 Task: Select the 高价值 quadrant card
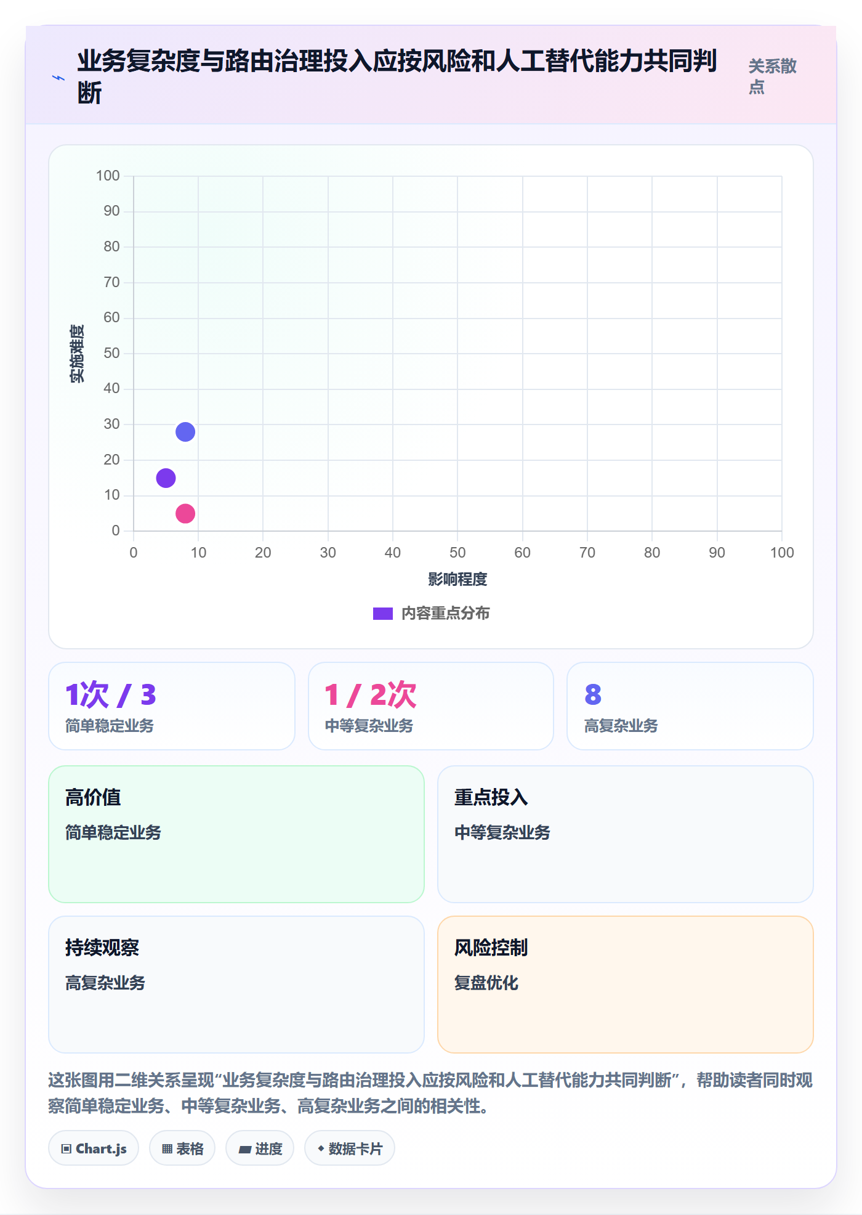[236, 834]
